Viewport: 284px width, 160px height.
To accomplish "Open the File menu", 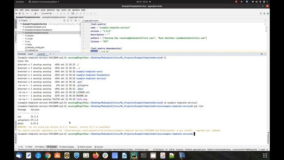I will [x=16, y=10].
